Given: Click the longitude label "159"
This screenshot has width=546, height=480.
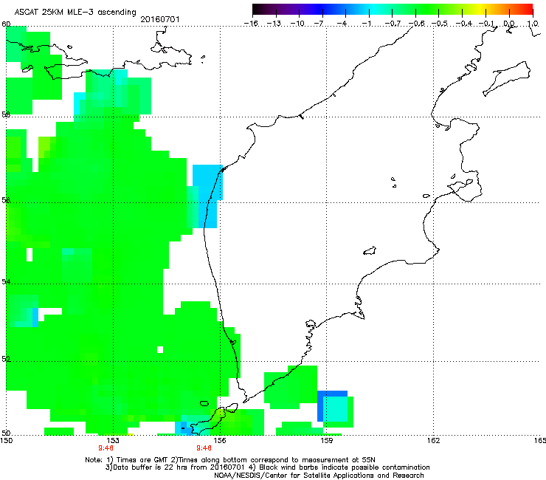Looking at the screenshot, I should tap(326, 441).
